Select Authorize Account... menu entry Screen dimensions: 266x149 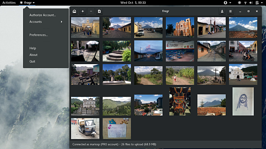pyautogui.click(x=42, y=15)
